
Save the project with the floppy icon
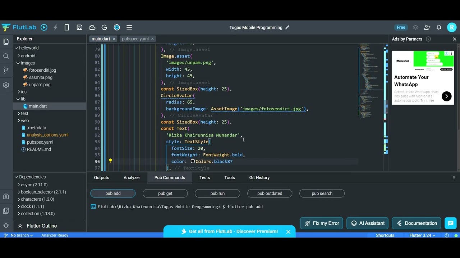tap(79, 27)
